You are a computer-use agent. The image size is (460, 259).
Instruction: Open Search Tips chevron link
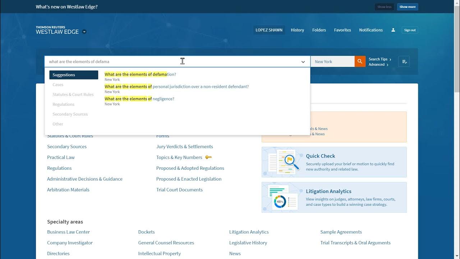click(x=380, y=59)
